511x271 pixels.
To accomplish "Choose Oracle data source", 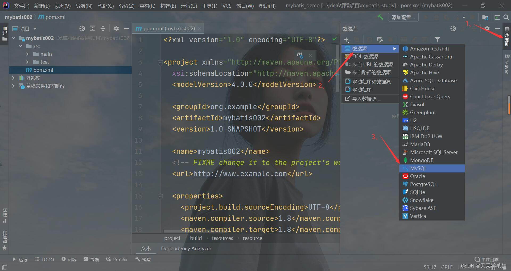I will tap(432, 176).
